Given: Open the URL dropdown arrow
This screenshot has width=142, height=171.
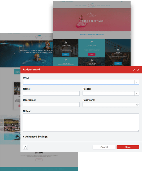Looking at the screenshot, I should coord(137,82).
